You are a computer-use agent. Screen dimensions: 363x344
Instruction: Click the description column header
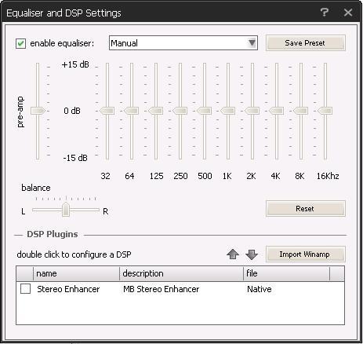(x=181, y=273)
